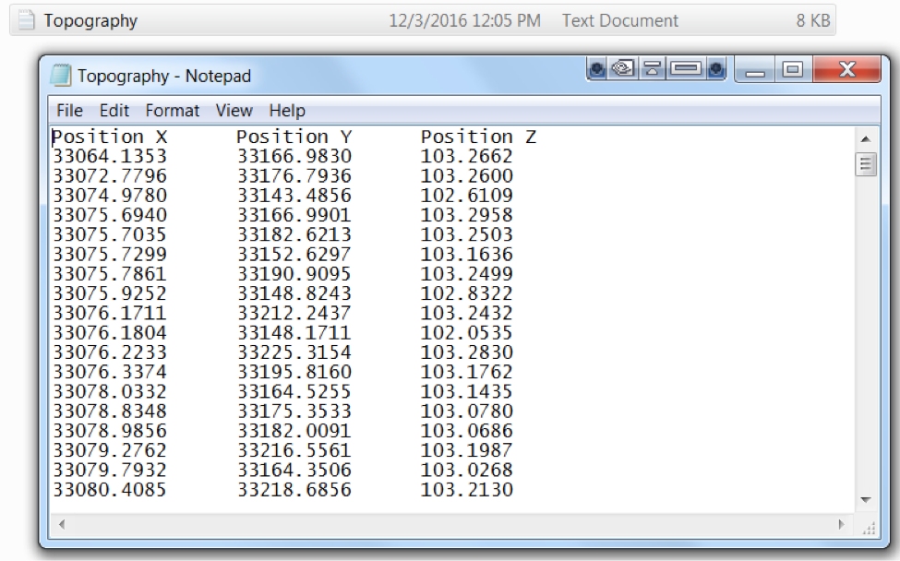Click the Topography text file icon in Explorer
This screenshot has height=561, width=900.
26,20
